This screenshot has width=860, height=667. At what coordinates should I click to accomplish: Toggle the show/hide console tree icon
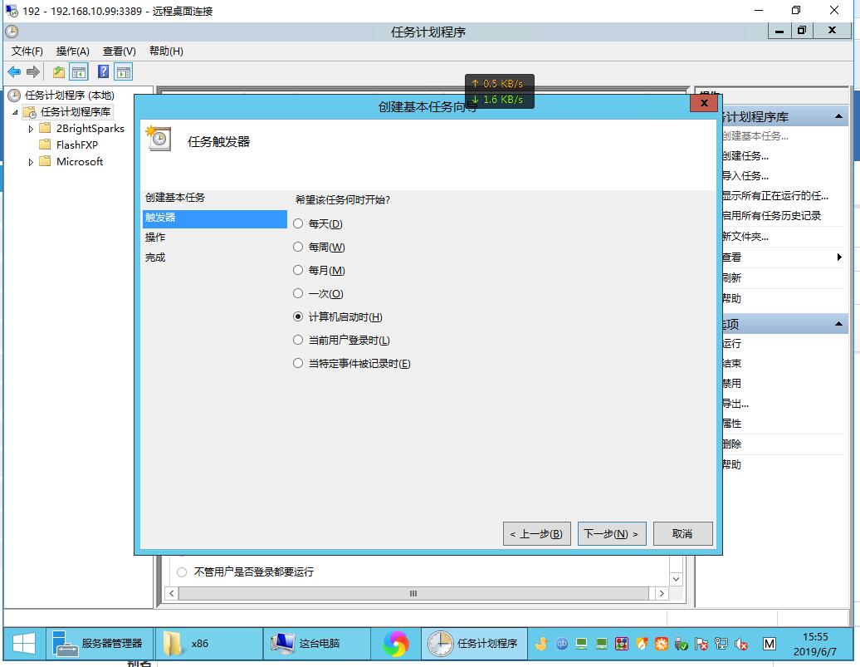coord(79,72)
